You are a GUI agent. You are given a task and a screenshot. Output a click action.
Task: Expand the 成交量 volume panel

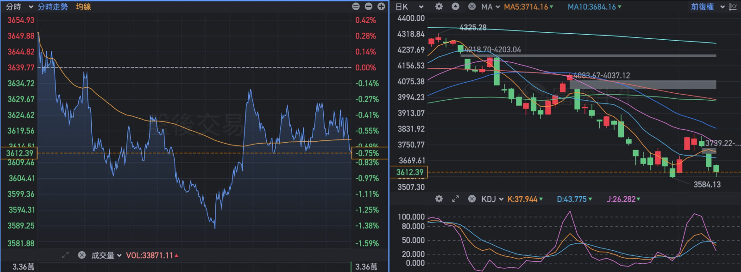coord(65,255)
